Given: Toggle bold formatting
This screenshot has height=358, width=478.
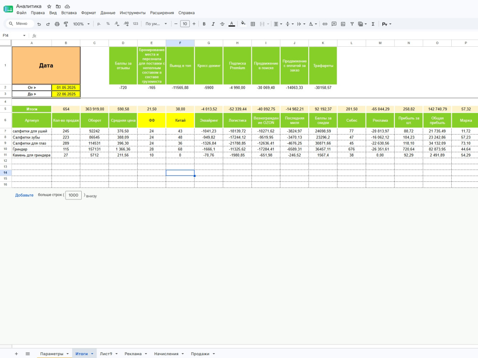Looking at the screenshot, I should point(204,24).
